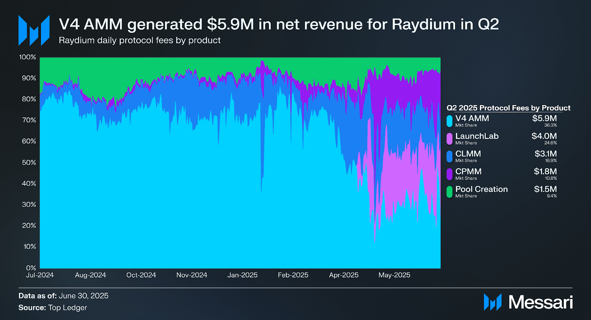The height and width of the screenshot is (320, 591).
Task: Click the '9.4%' market share figure
Action: pyautogui.click(x=552, y=196)
